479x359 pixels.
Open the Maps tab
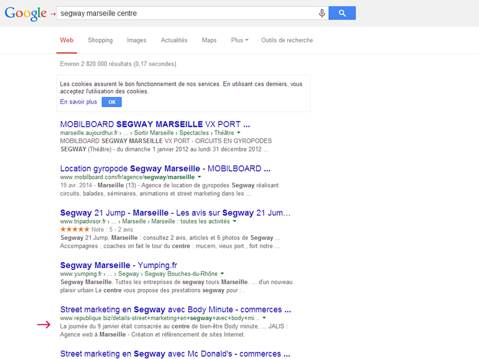pos(209,40)
